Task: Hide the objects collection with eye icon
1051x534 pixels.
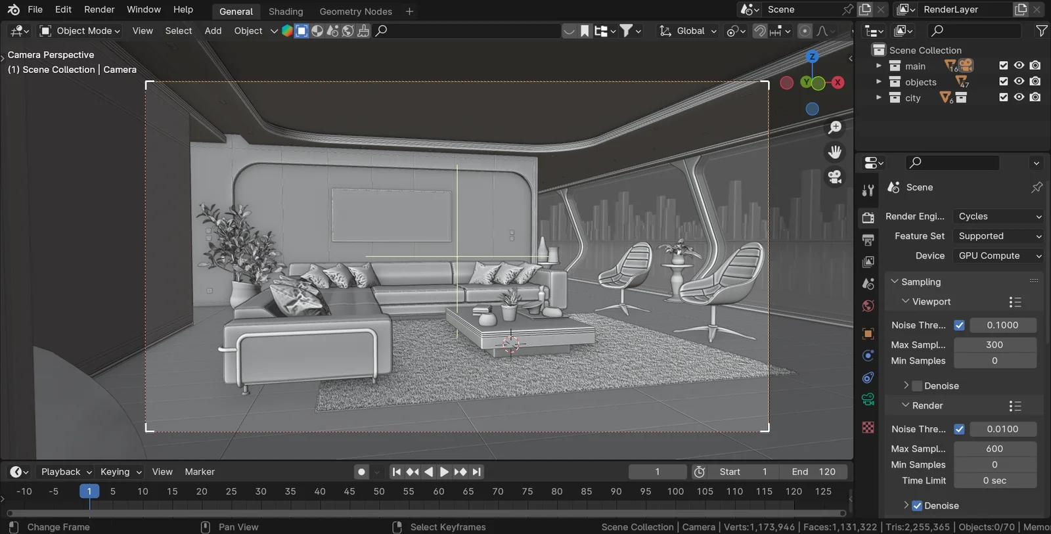Action: 1019,81
